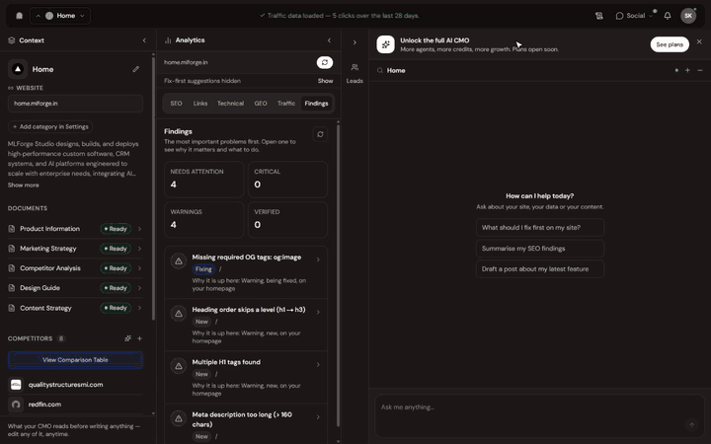Collapse the Context panel
This screenshot has height=444, width=711.
(144, 40)
